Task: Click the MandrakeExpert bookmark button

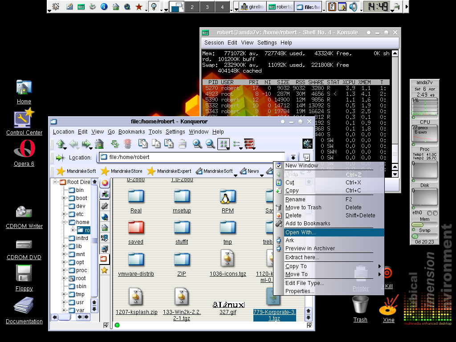Action: pyautogui.click(x=169, y=171)
